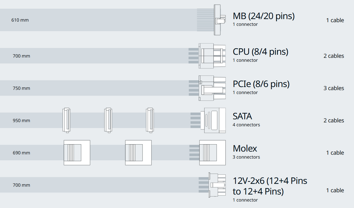354x208 pixels.
Task: Click the Molex end connector icon
Action: (212, 153)
